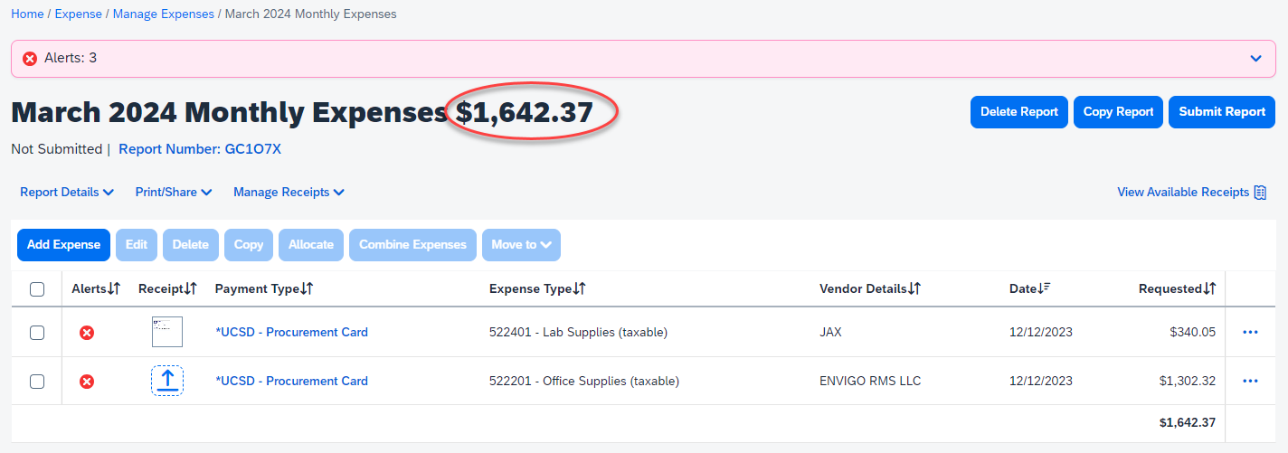1288x453 pixels.
Task: Open the Report Details dropdown
Action: 67,193
